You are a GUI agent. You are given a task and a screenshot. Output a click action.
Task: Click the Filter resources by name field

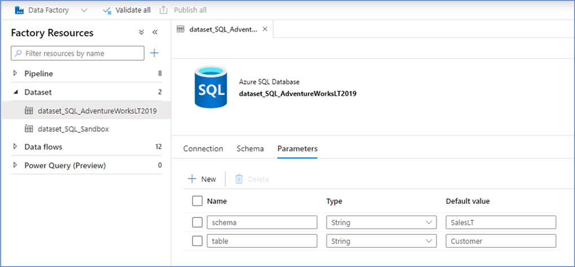[82, 54]
